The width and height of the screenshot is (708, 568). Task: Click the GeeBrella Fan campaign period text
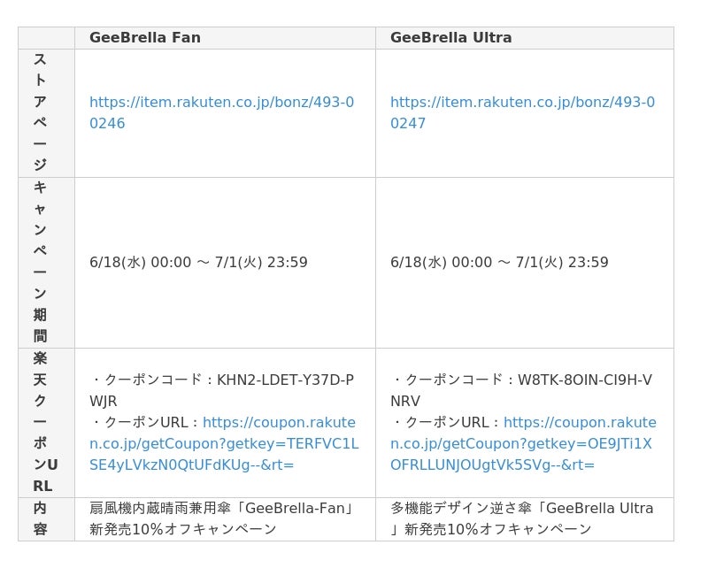(198, 262)
